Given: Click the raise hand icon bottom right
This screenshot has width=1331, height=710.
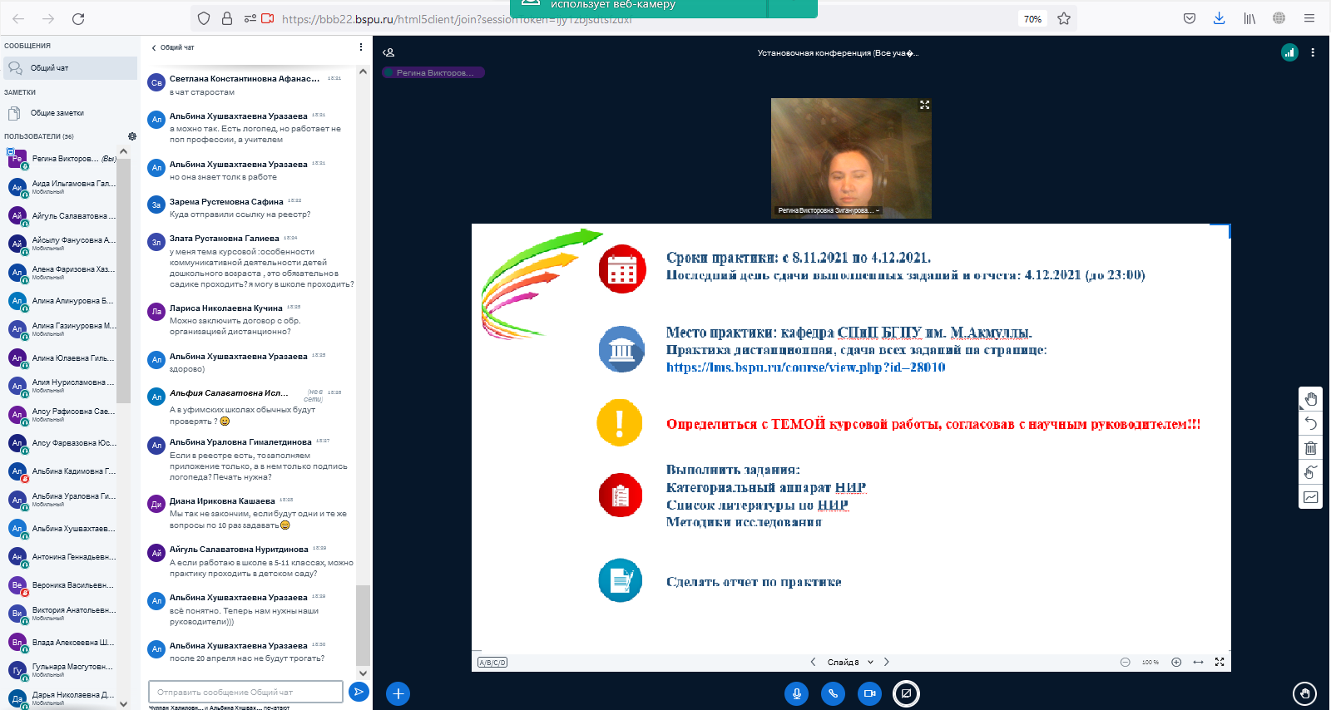Looking at the screenshot, I should tap(1304, 693).
